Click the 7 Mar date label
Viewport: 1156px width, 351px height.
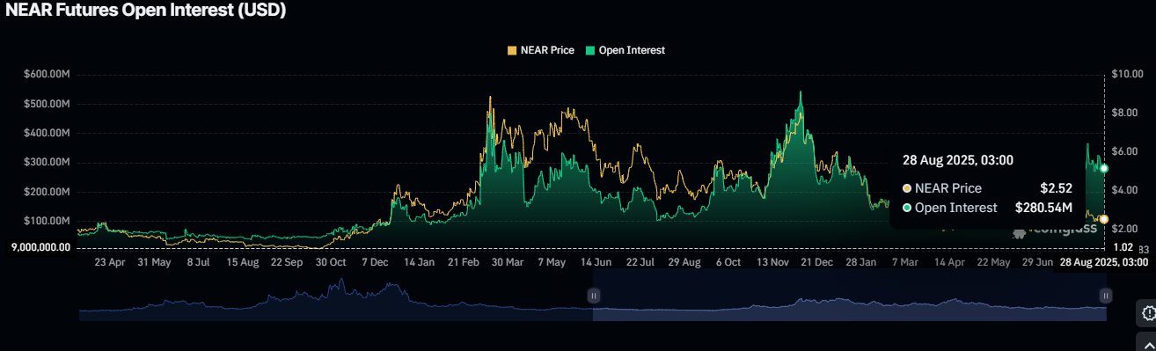(906, 262)
